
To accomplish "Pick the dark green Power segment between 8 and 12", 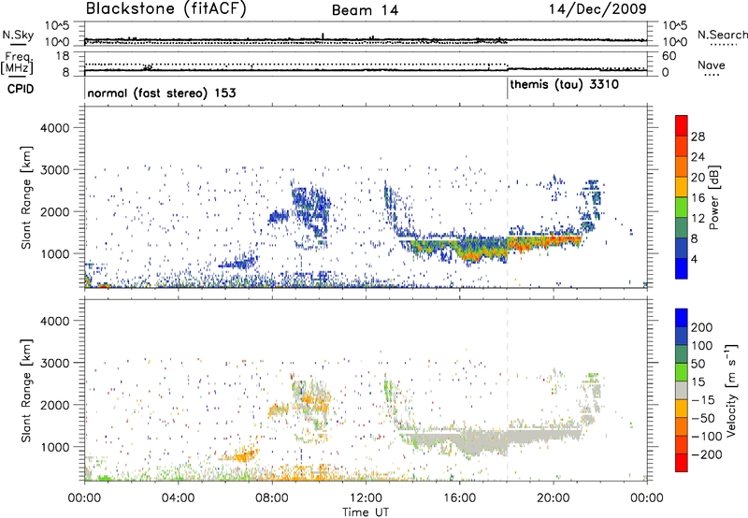I will coord(682,228).
